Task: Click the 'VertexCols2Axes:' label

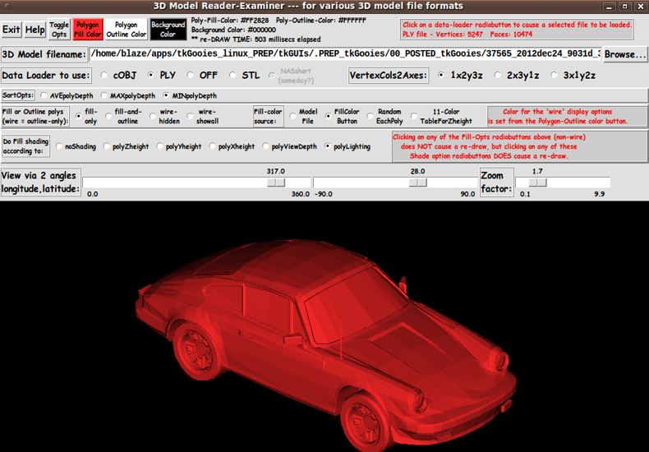Action: (x=389, y=76)
